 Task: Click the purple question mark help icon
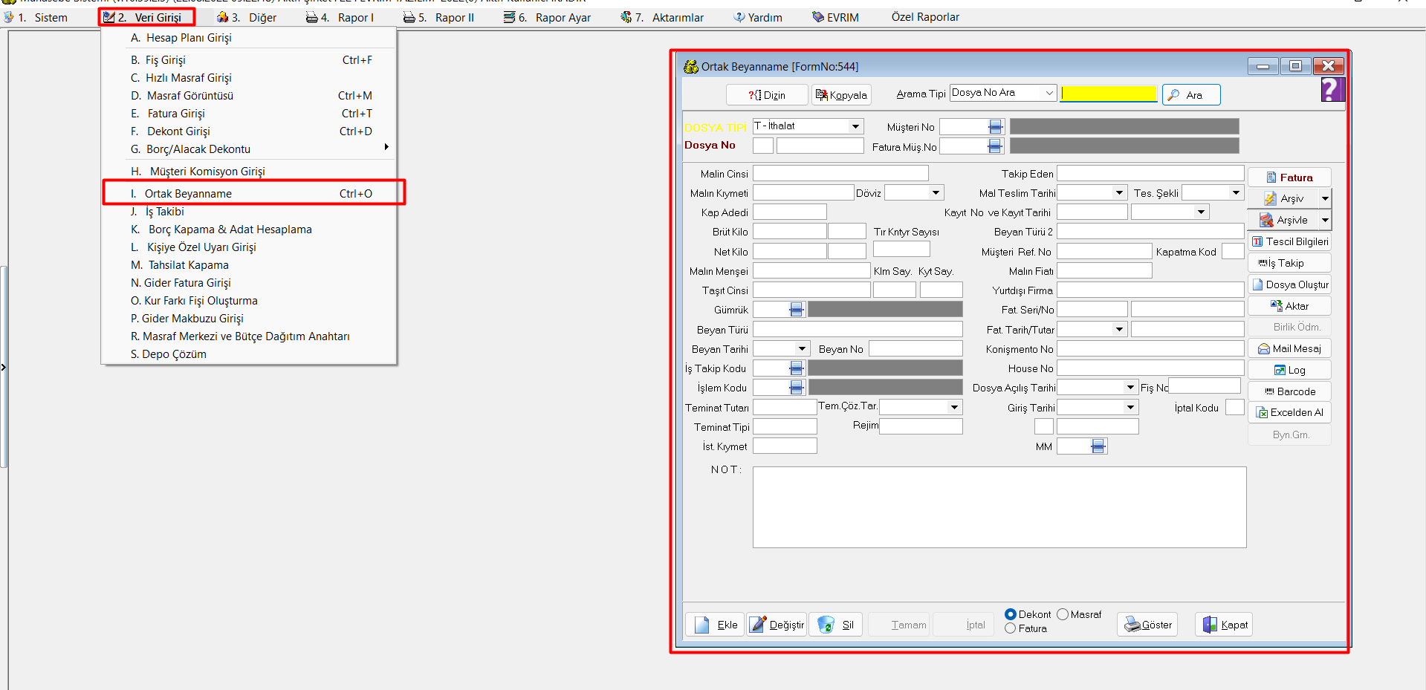coord(1332,90)
